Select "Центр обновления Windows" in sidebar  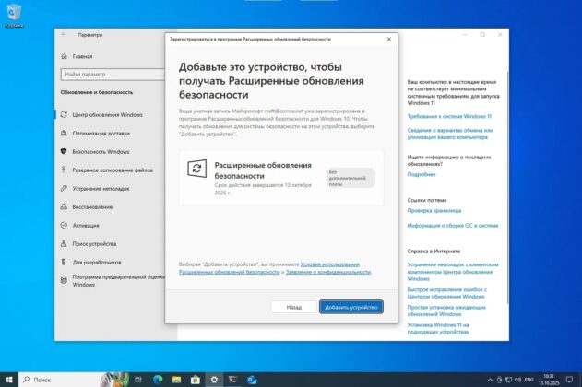[x=106, y=115]
